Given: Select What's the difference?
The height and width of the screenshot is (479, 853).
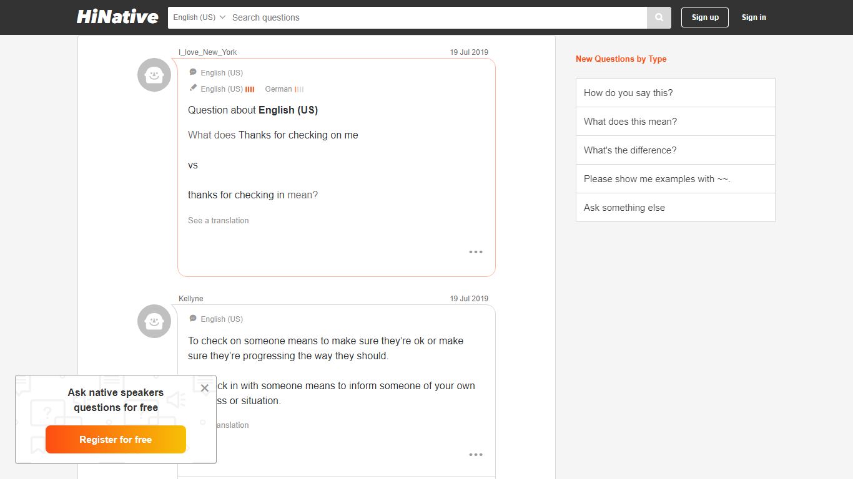Looking at the screenshot, I should point(676,150).
